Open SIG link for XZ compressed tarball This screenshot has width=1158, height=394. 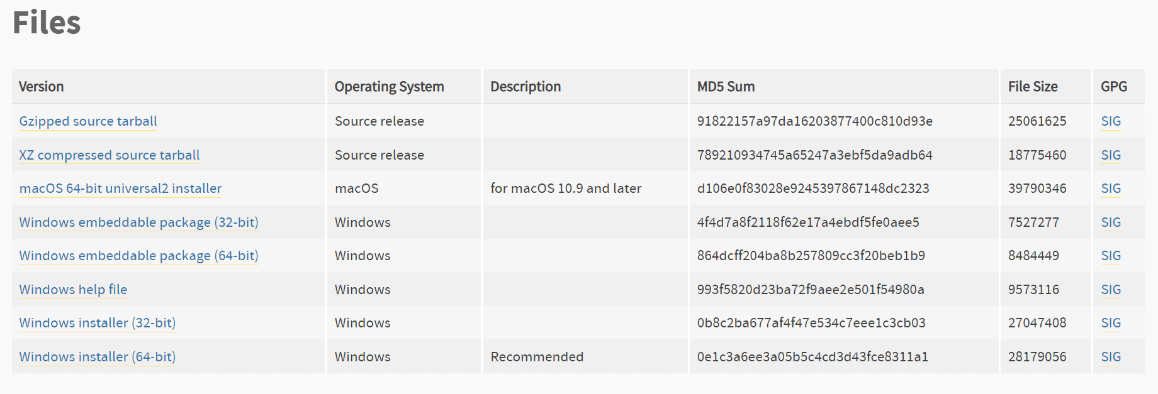click(1111, 155)
